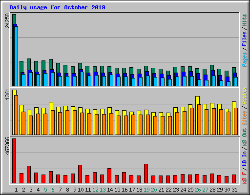
Task: Click day label '18' on the x-axis
Action: [139, 190]
